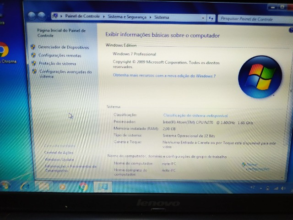Screen dimensions: 293x220
Task: Click the Forward navigation arrow button
Action: [42, 16]
